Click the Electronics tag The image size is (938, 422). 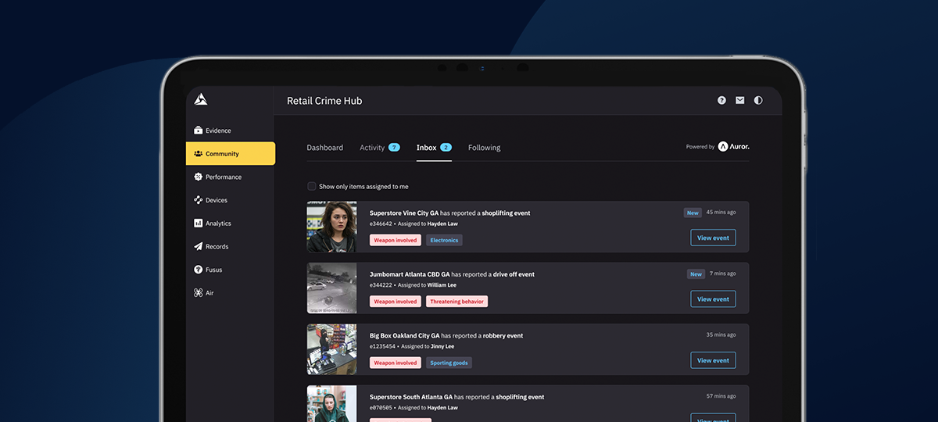444,240
